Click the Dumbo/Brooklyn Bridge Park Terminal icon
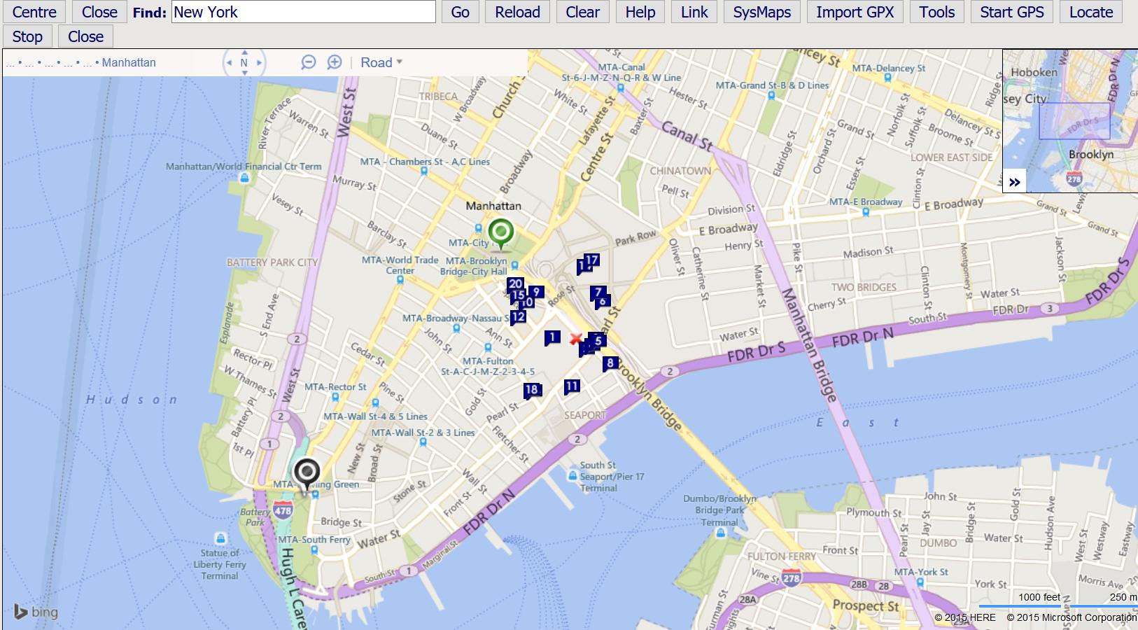Viewport: 1138px width, 630px height. tap(720, 533)
